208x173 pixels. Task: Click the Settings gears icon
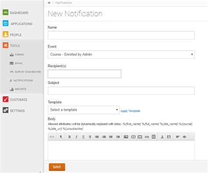click(6, 110)
